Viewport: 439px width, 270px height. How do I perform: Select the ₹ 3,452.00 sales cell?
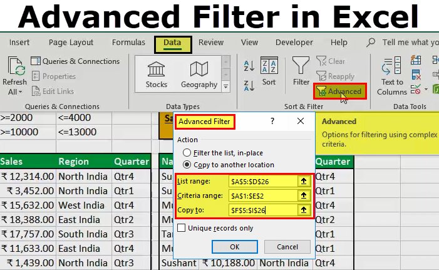click(x=28, y=190)
